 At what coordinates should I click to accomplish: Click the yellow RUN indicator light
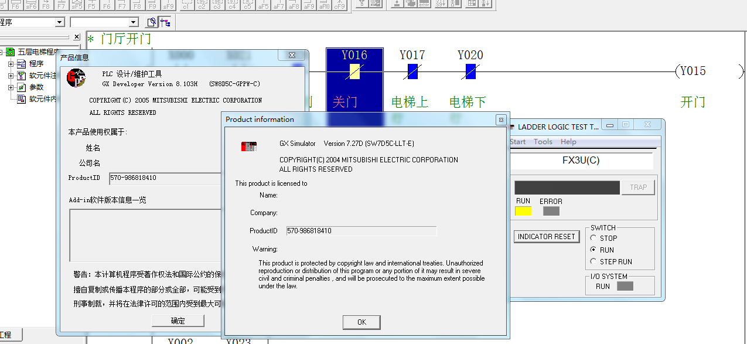523,212
